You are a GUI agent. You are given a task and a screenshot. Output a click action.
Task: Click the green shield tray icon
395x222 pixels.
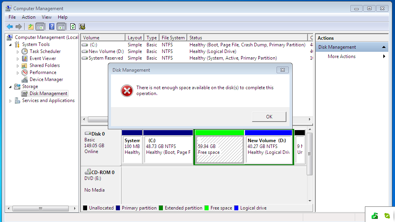click(x=387, y=216)
